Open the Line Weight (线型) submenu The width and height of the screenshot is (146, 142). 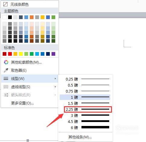[30, 78]
